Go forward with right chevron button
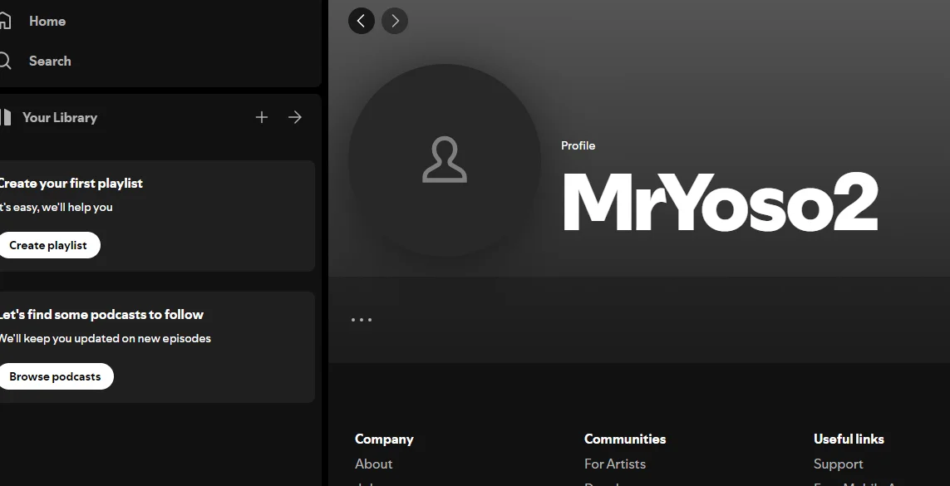Screen dimensions: 950x486 click(x=395, y=21)
